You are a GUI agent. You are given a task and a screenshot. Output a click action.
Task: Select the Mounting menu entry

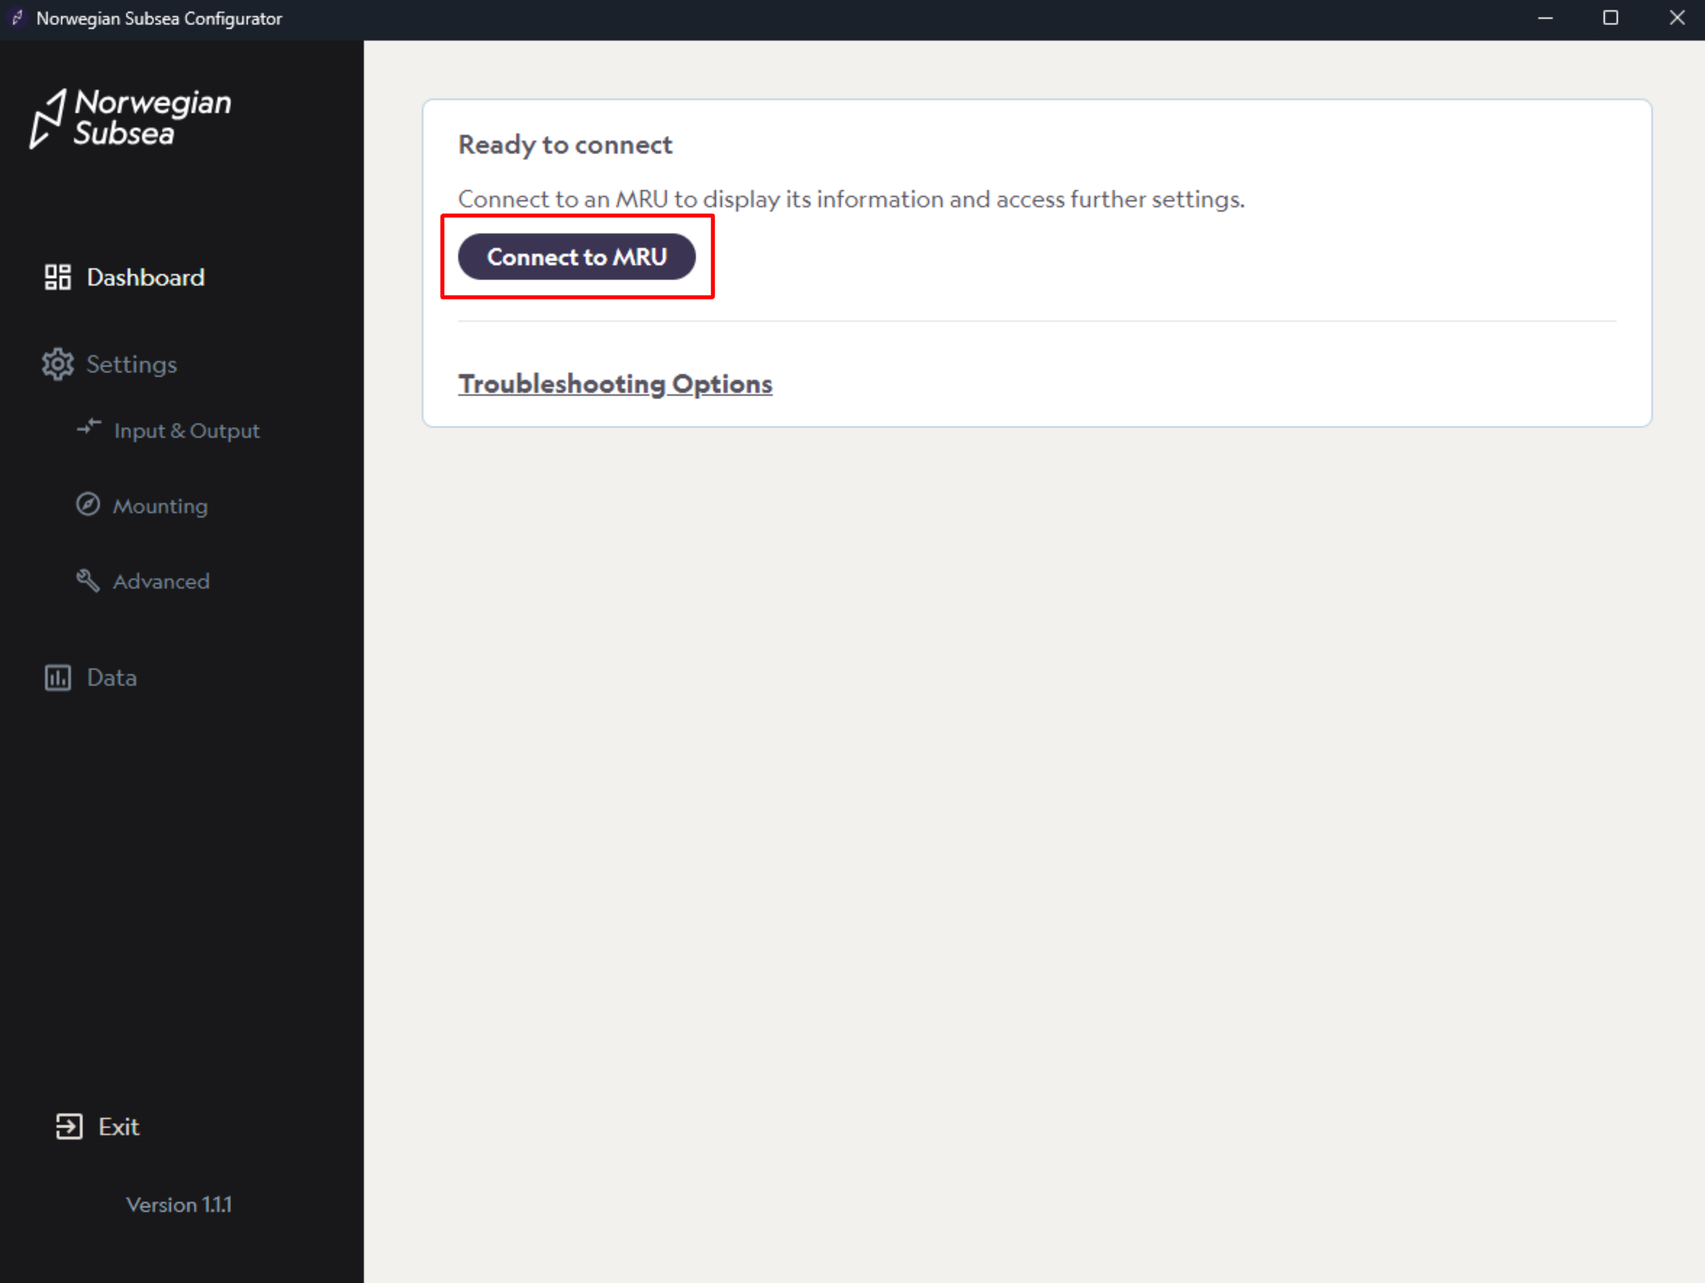[x=160, y=506]
